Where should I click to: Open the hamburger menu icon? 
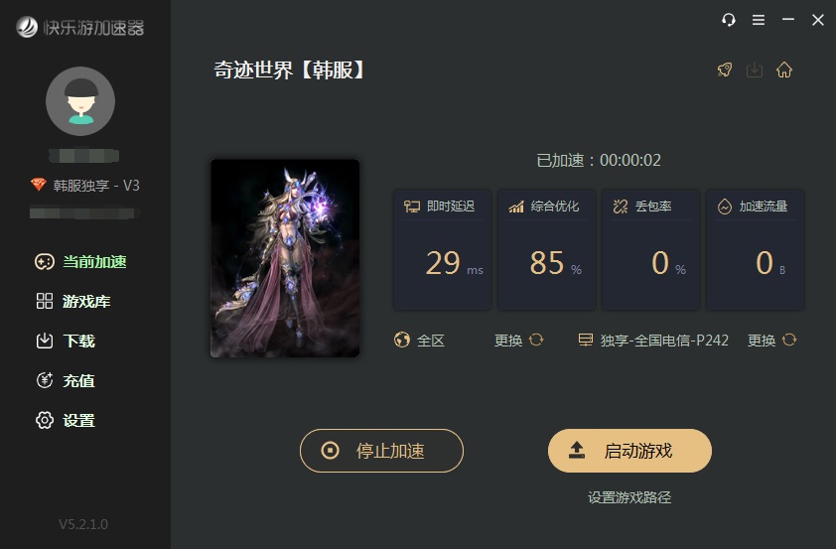pos(759,20)
